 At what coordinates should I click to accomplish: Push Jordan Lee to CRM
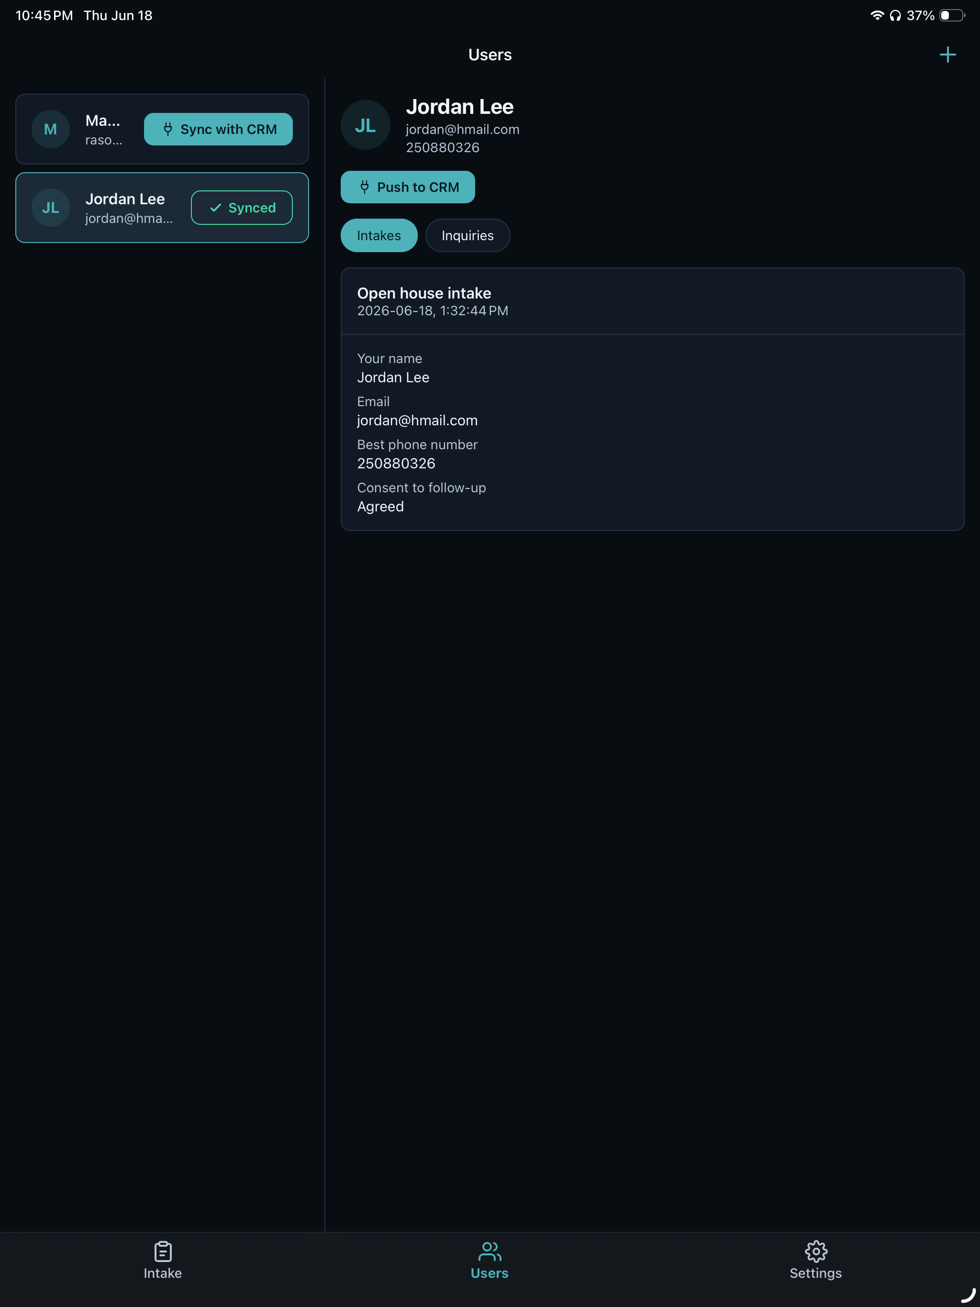click(x=407, y=187)
